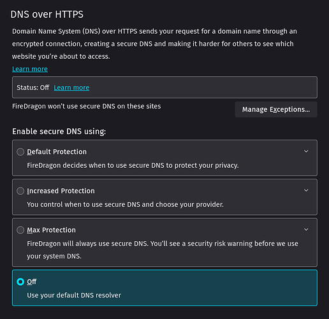Click the selected Off radio button
The height and width of the screenshot is (319, 329).
[x=20, y=282]
